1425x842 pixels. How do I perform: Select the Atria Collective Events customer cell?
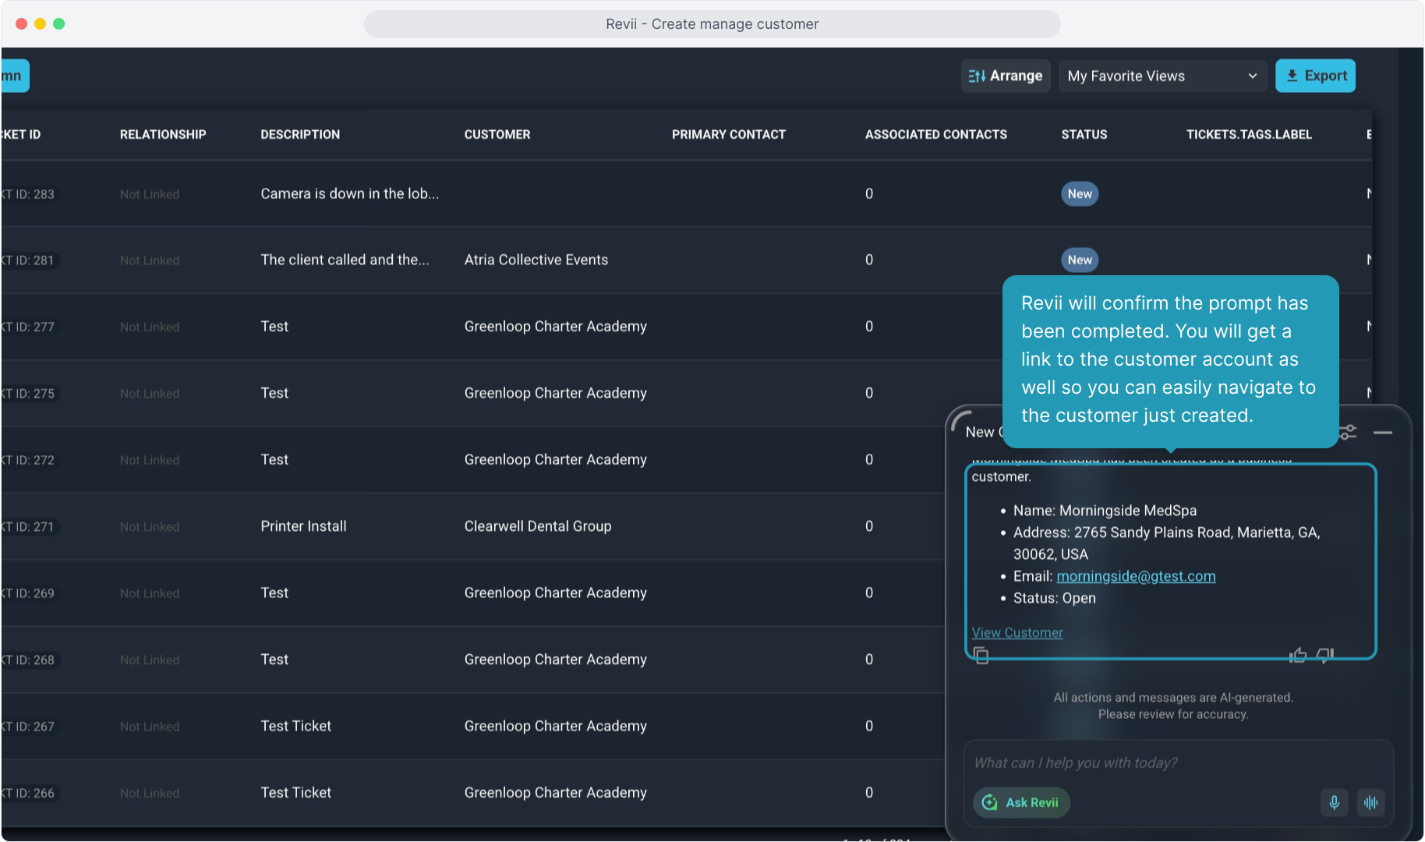(x=536, y=260)
